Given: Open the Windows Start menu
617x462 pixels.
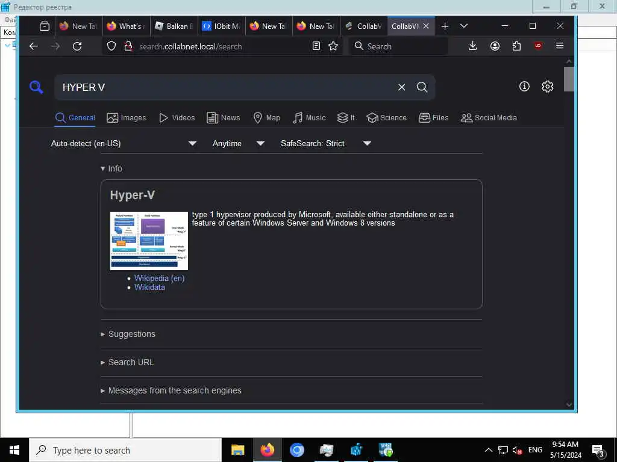Looking at the screenshot, I should pyautogui.click(x=14, y=450).
